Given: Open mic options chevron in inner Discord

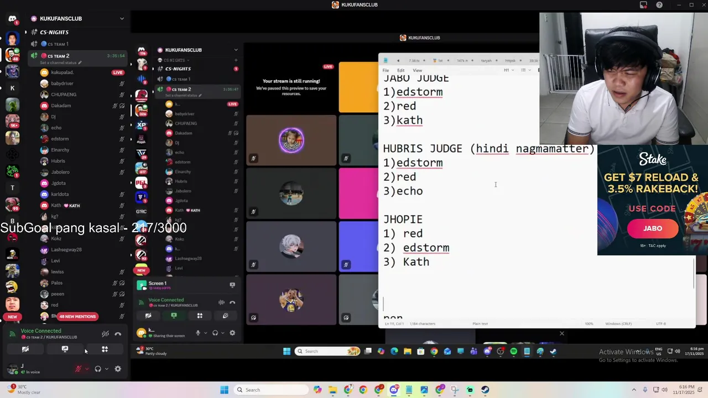Looking at the screenshot, I should click(x=205, y=333).
